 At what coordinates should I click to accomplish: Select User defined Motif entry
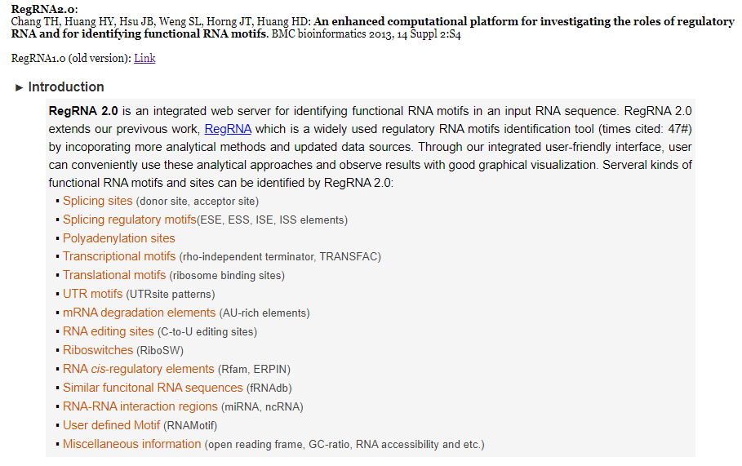pyautogui.click(x=111, y=425)
